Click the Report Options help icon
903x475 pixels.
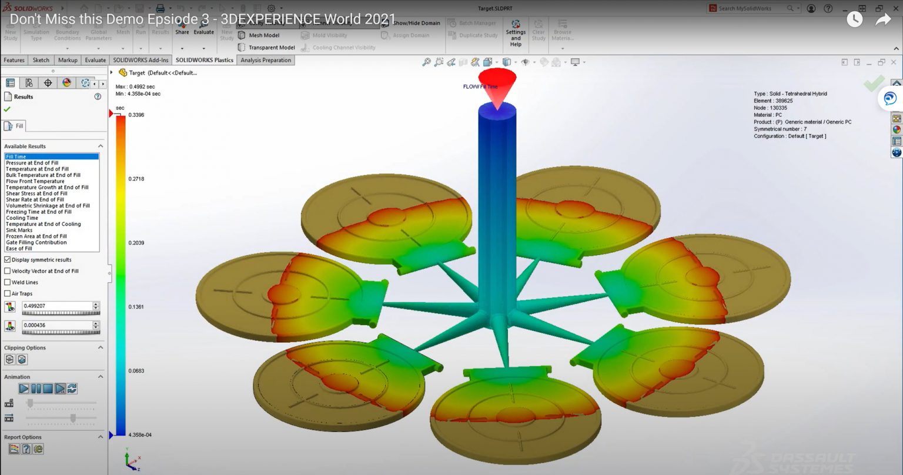pyautogui.click(x=26, y=449)
